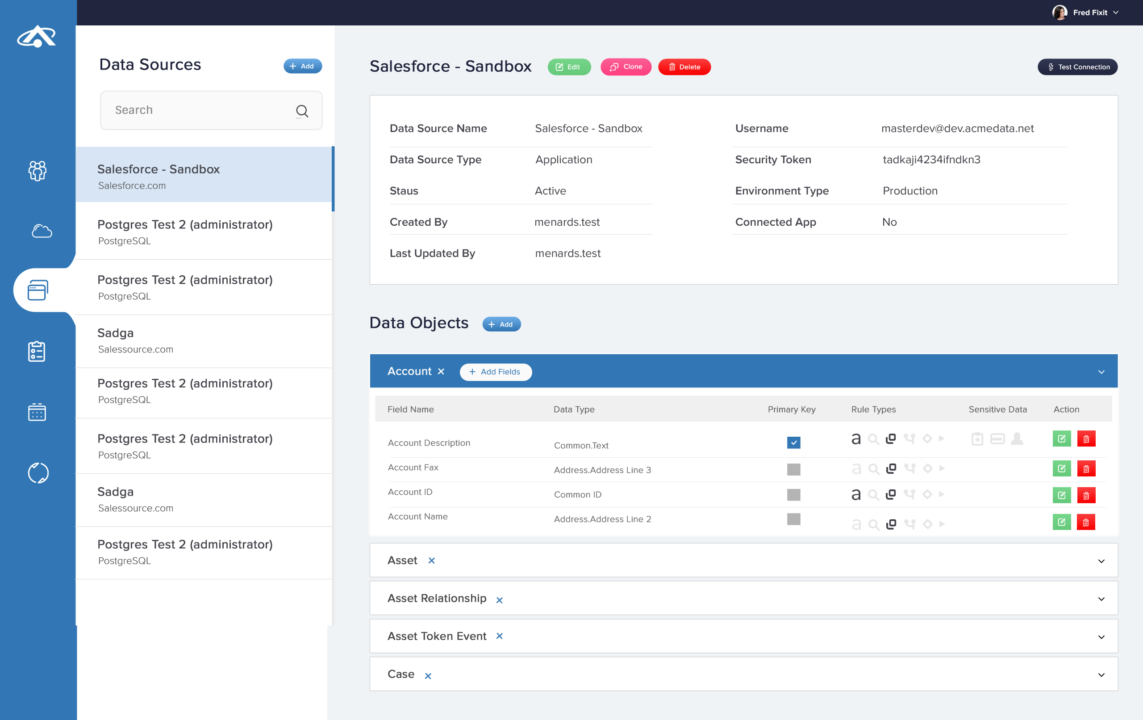The image size is (1143, 720).
Task: Select the first Sadga data source
Action: click(x=204, y=340)
